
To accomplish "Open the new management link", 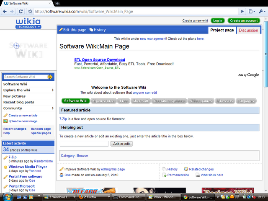I will (153, 39).
